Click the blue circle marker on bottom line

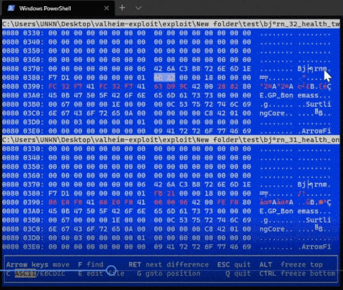coord(111,270)
